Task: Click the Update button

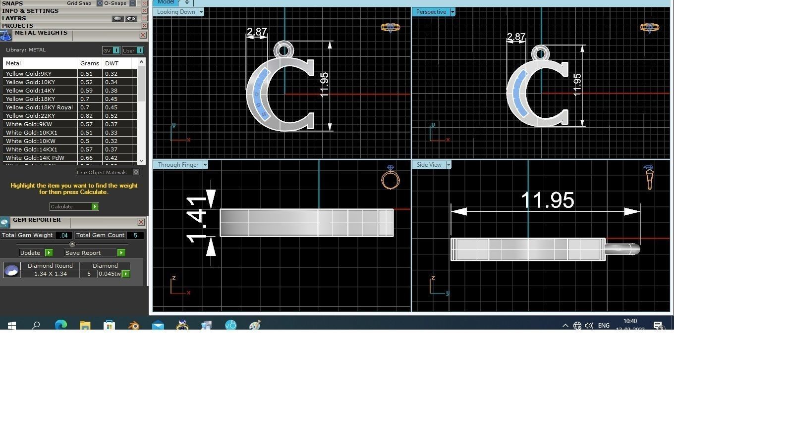Action: [x=36, y=253]
